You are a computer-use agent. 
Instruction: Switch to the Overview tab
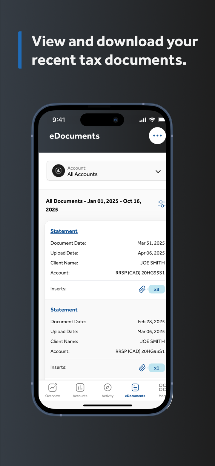tap(53, 390)
